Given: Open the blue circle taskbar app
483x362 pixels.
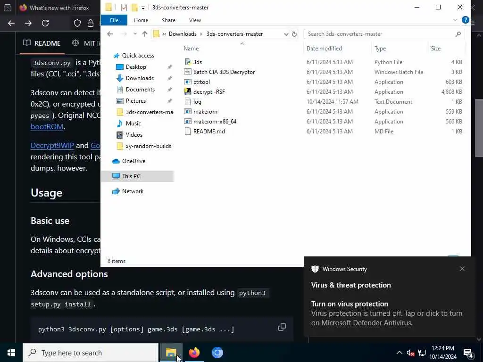Looking at the screenshot, I should pos(217,353).
